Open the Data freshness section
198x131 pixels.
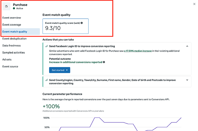[x=11, y=46]
